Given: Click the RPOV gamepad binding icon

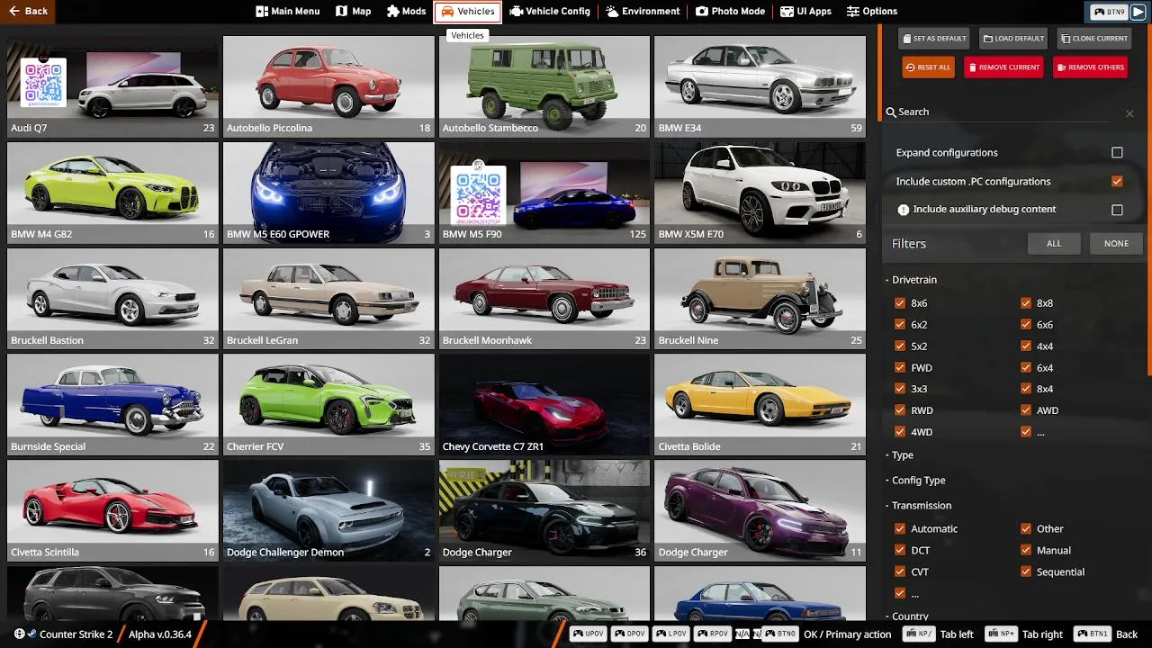Looking at the screenshot, I should 712,634.
